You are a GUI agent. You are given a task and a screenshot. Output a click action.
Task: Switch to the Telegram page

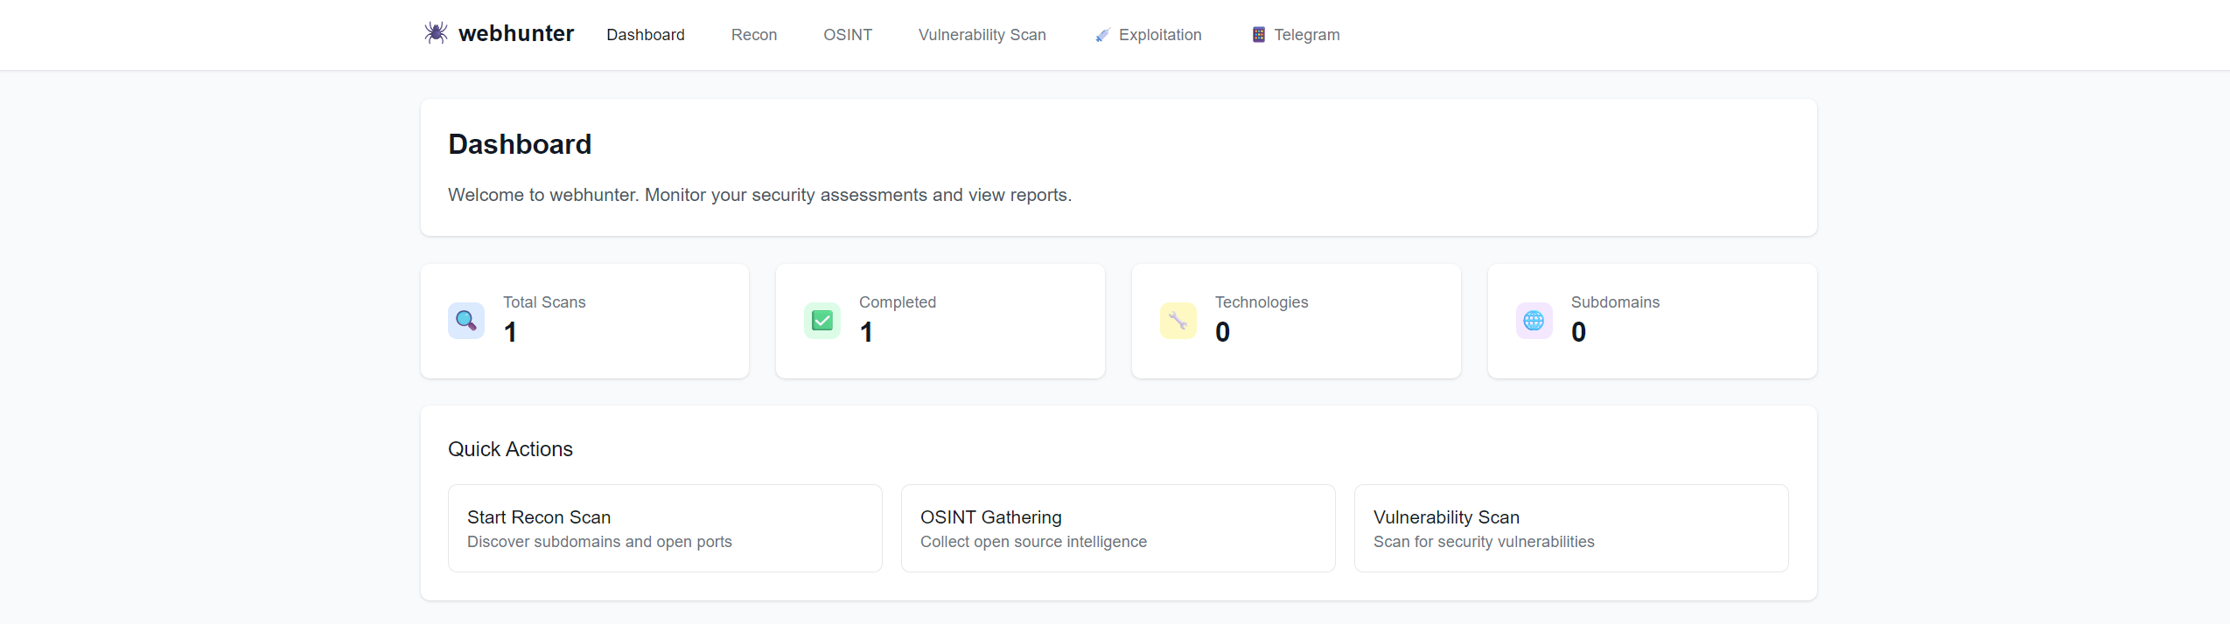1296,35
